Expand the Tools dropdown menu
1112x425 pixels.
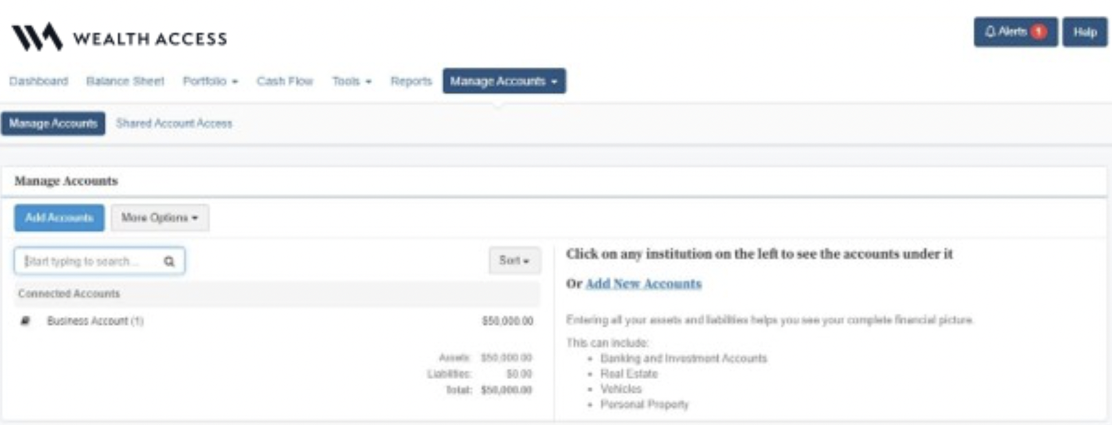(352, 81)
